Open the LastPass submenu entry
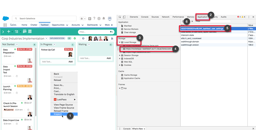 64,99
